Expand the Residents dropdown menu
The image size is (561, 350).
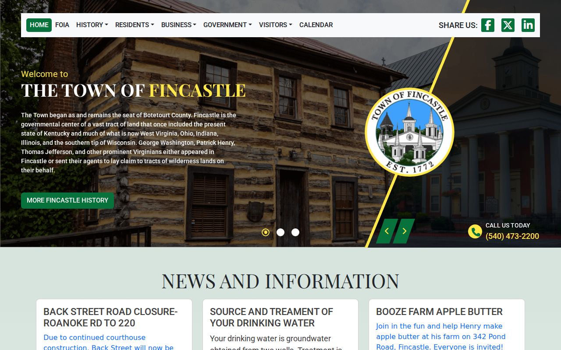(135, 25)
